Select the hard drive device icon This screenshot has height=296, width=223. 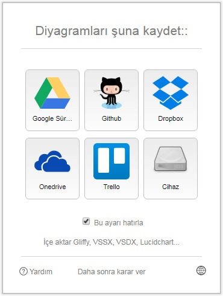171,159
